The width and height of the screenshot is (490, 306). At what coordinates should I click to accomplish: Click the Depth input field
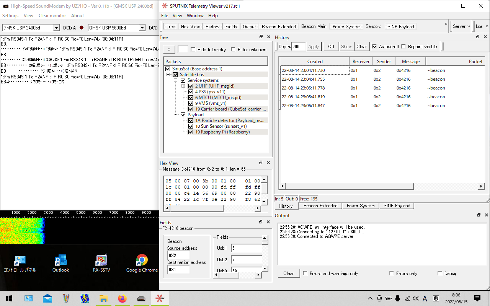click(299, 46)
